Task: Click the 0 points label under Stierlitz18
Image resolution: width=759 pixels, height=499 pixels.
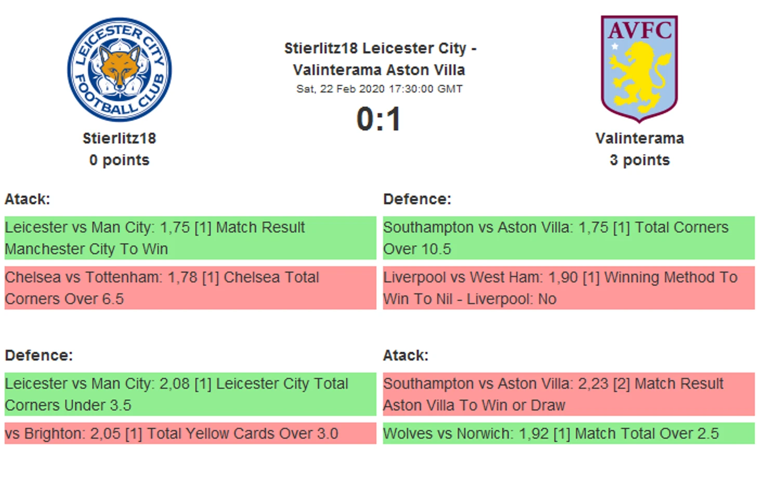Action: [x=120, y=160]
